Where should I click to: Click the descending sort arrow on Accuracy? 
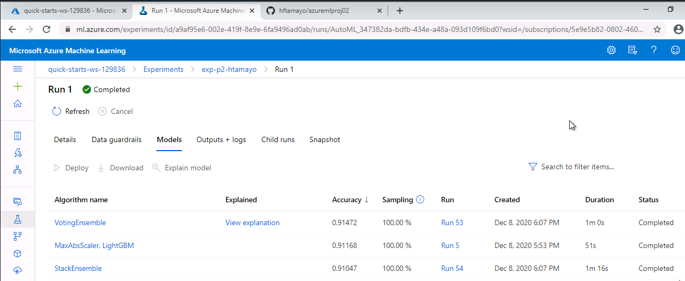tap(367, 200)
